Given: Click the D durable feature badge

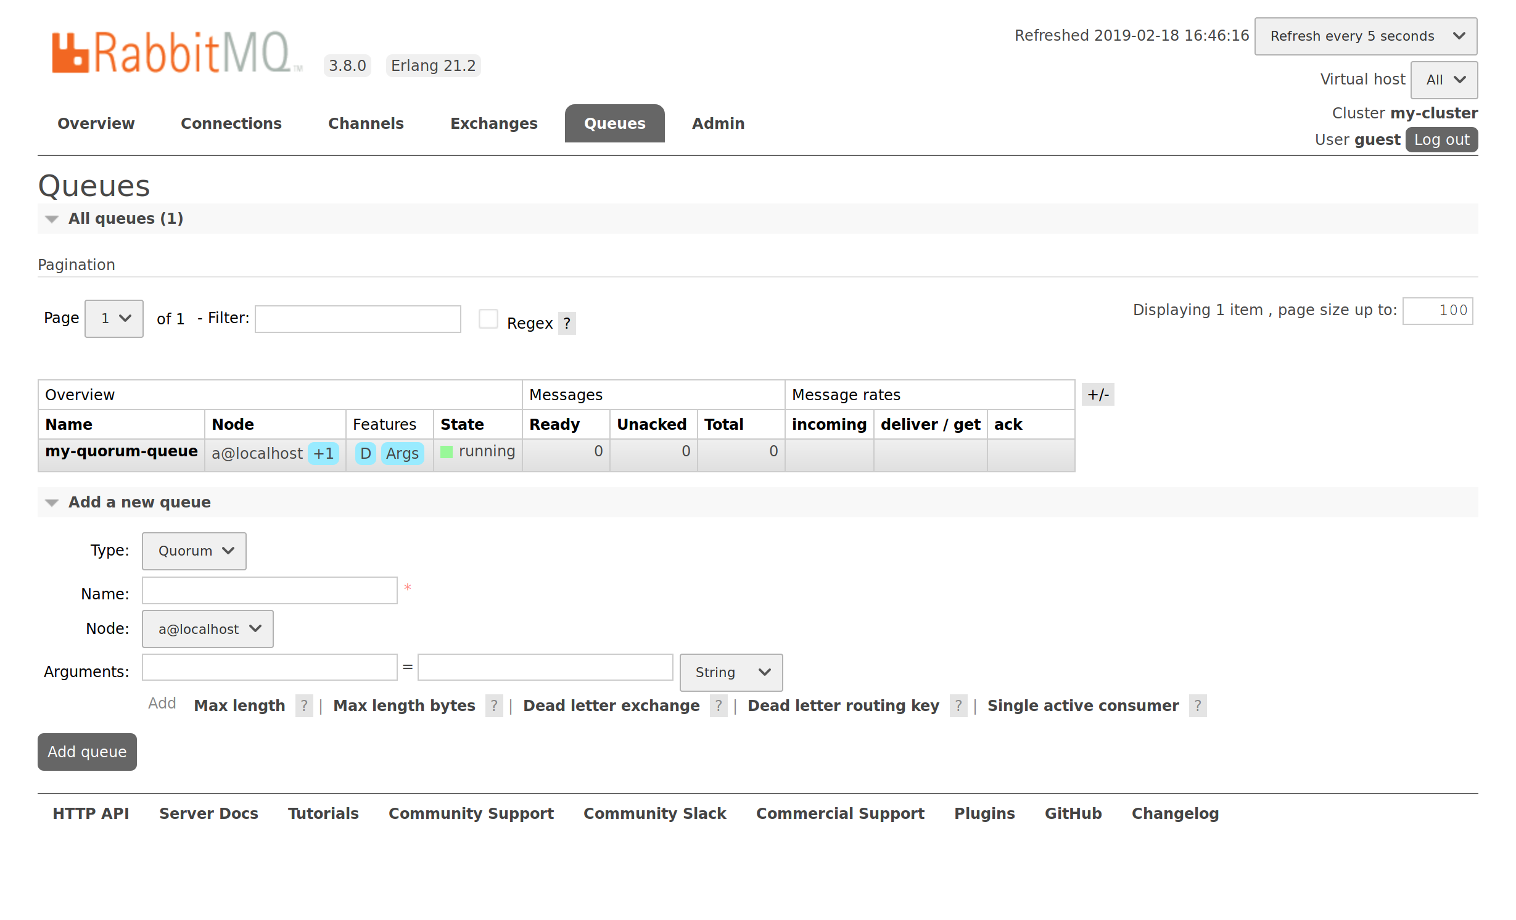Looking at the screenshot, I should 365,453.
